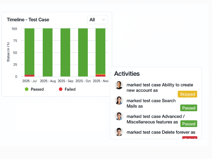Click the red Failed legend dot

point(61,89)
